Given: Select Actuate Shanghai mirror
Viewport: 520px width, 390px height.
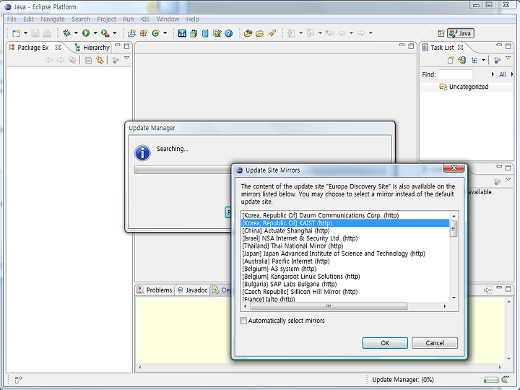Looking at the screenshot, I should (x=345, y=230).
